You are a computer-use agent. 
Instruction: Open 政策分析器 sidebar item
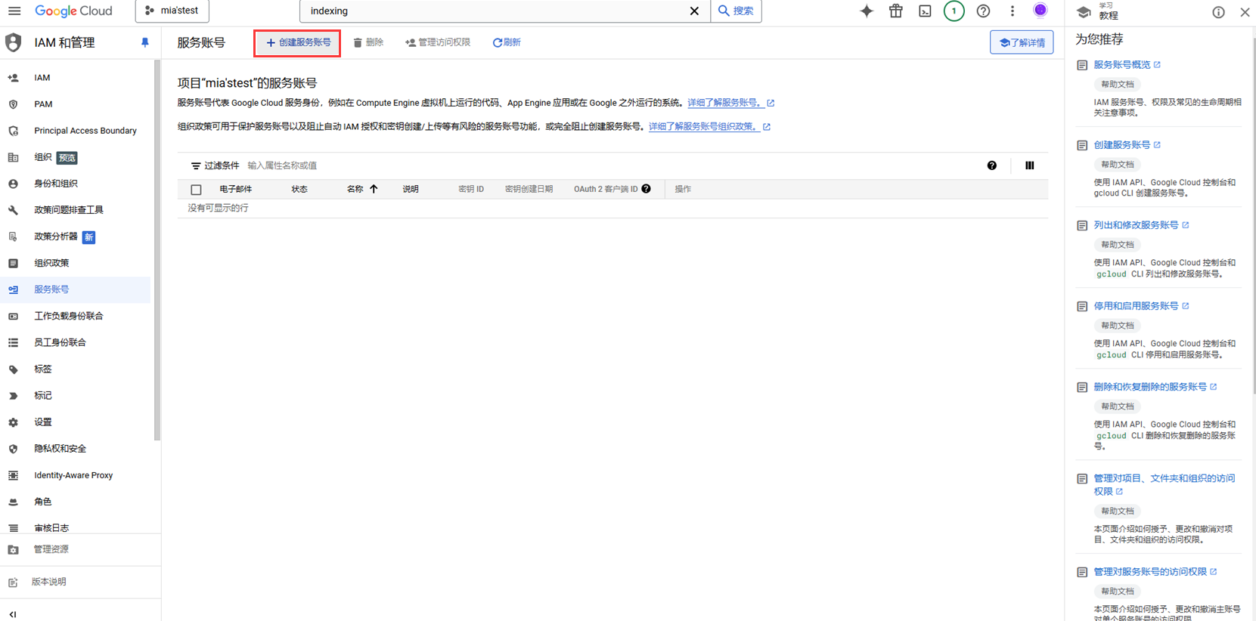coord(76,236)
